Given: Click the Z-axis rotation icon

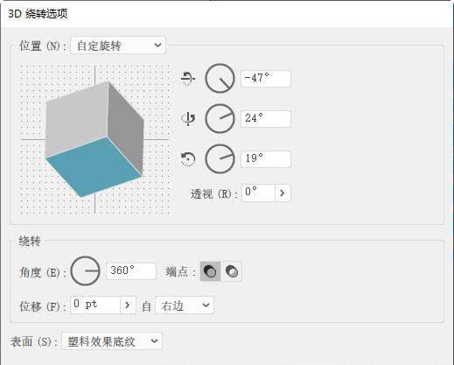Looking at the screenshot, I should coord(188,159).
